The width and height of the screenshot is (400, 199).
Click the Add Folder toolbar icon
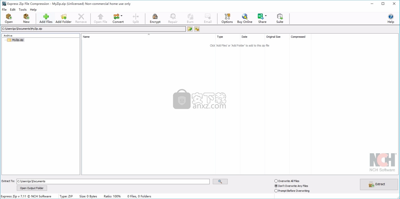click(x=63, y=18)
